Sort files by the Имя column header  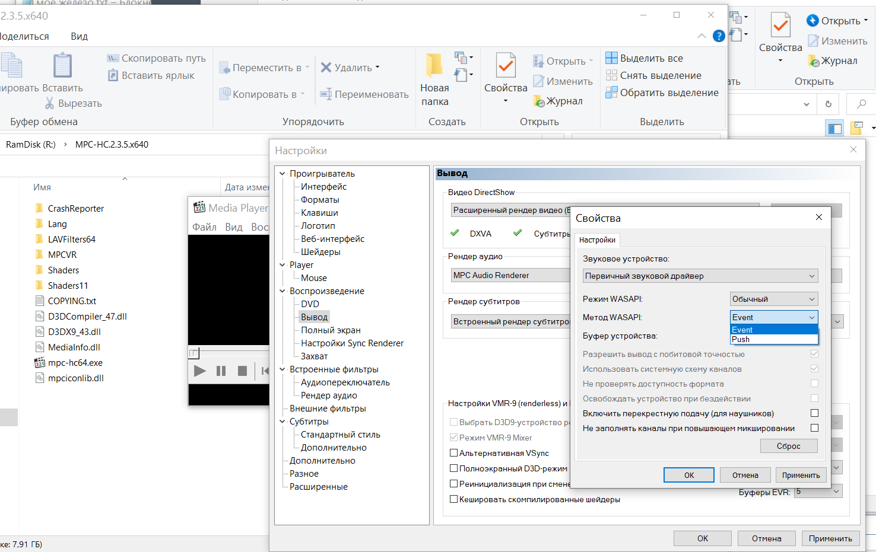coord(42,187)
